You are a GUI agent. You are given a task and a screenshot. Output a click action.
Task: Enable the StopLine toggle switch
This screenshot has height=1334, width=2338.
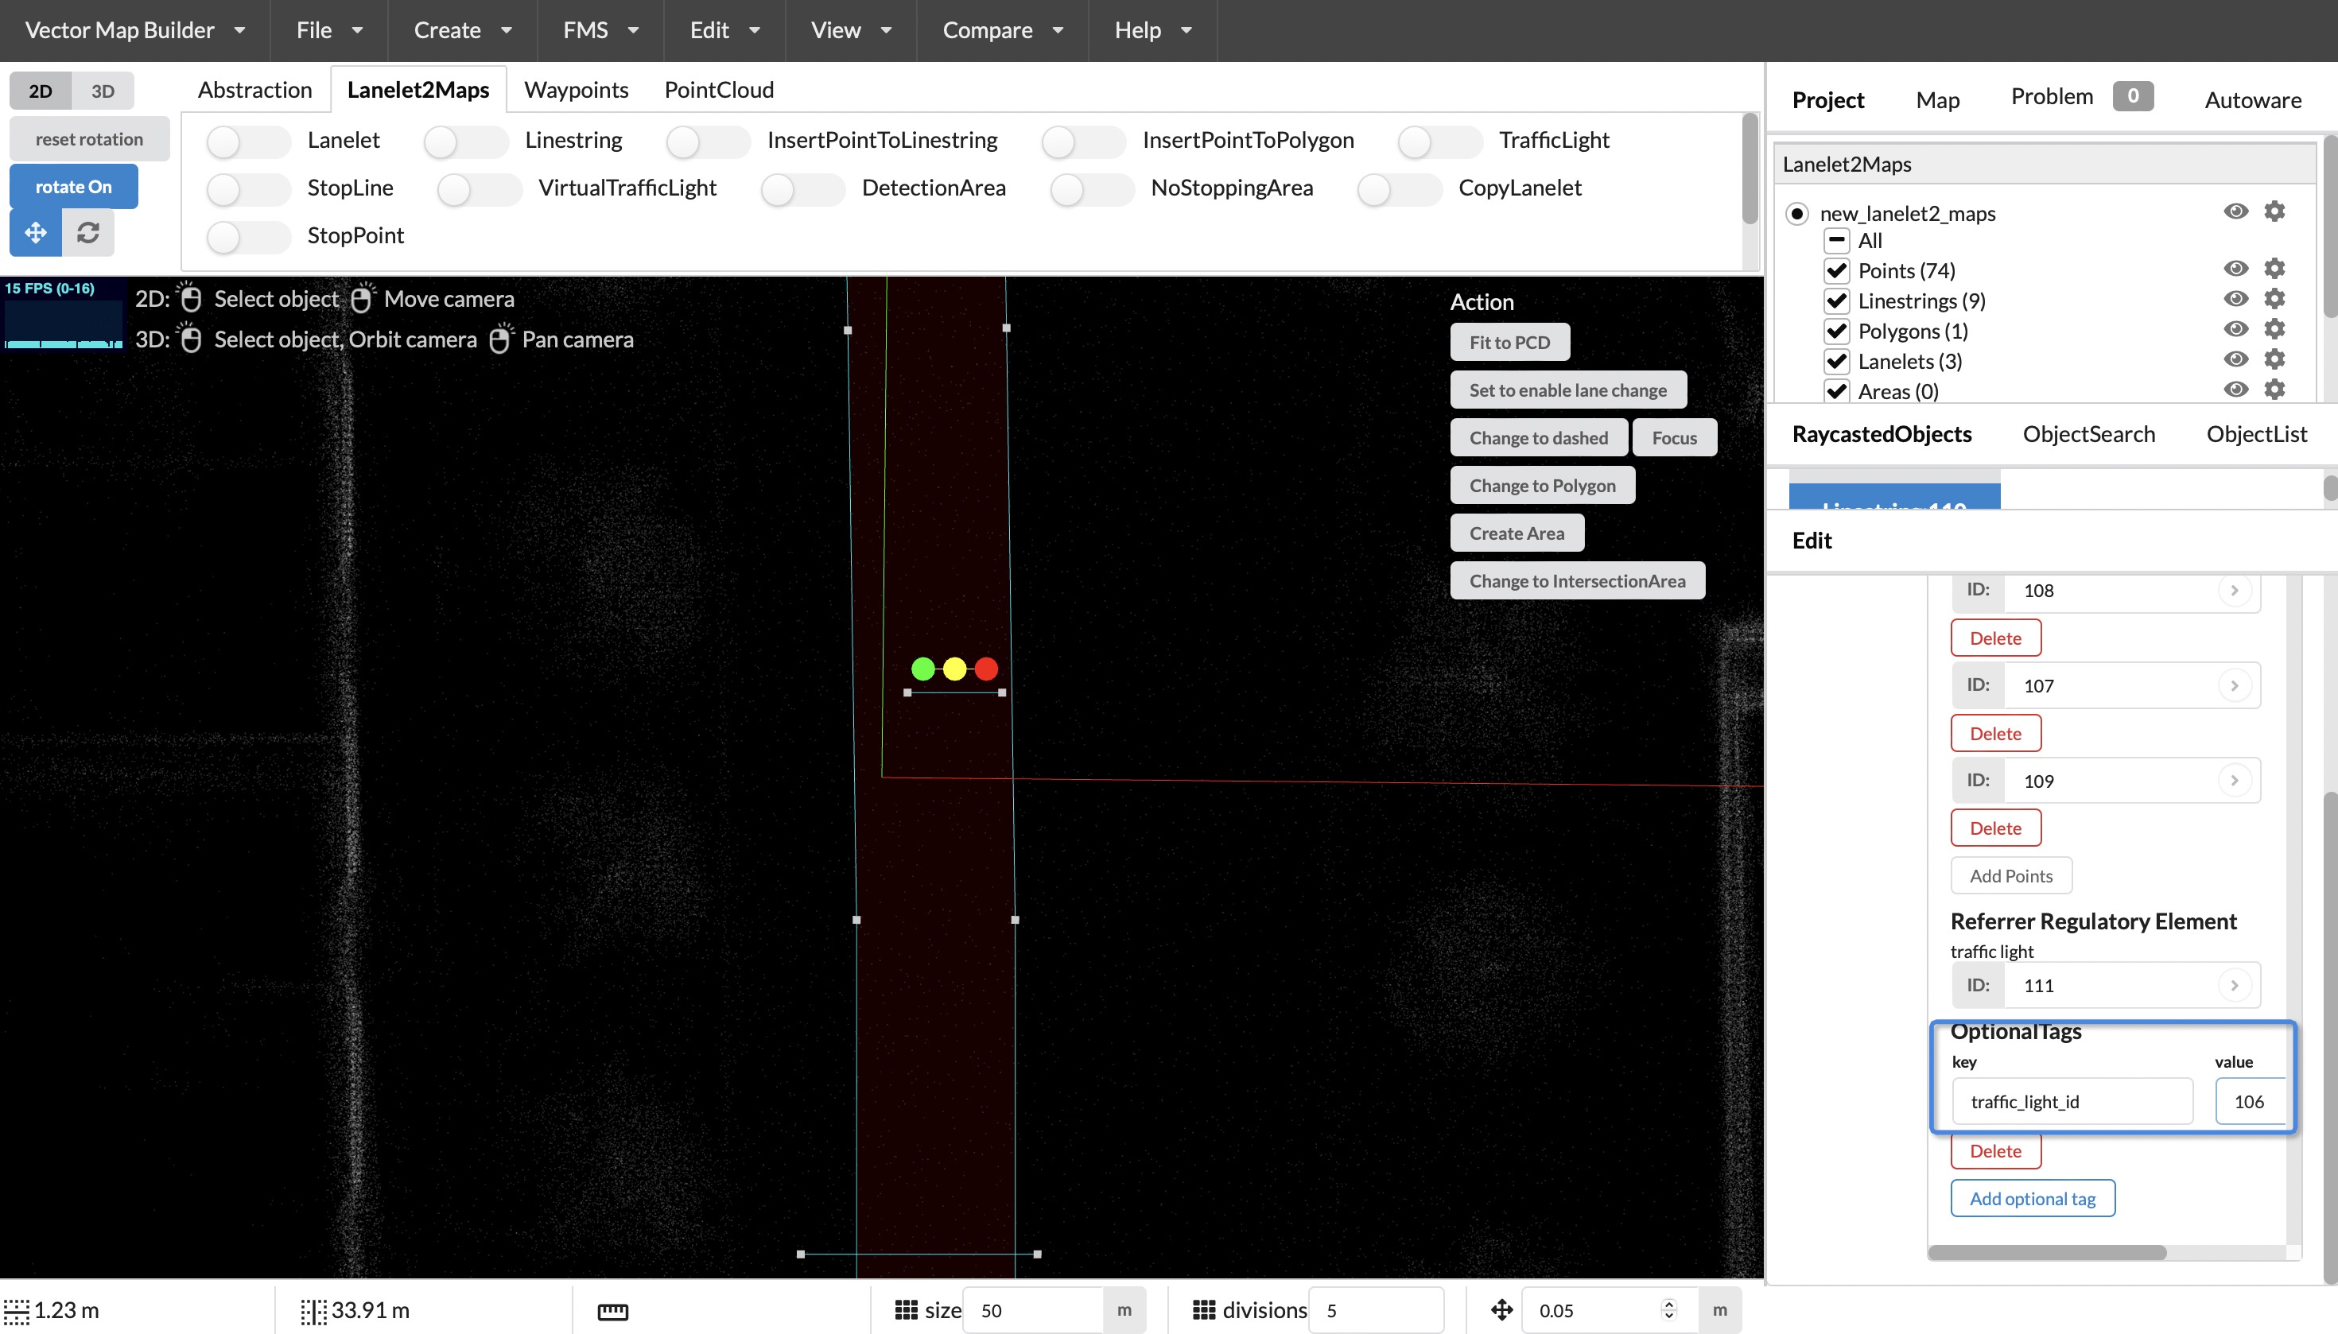(248, 188)
